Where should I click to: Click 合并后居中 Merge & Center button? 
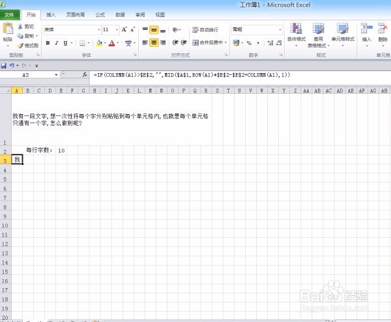pyautogui.click(x=207, y=42)
